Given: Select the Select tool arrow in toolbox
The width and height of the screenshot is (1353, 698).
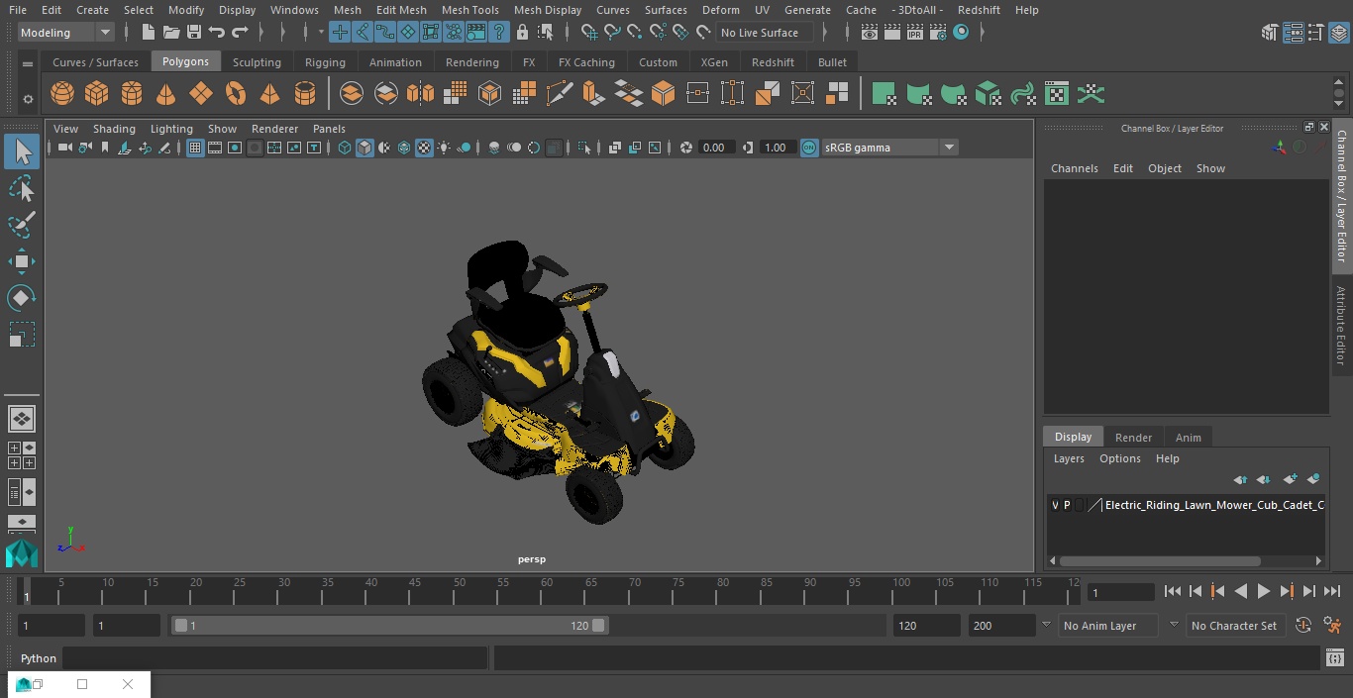Looking at the screenshot, I should [x=22, y=151].
